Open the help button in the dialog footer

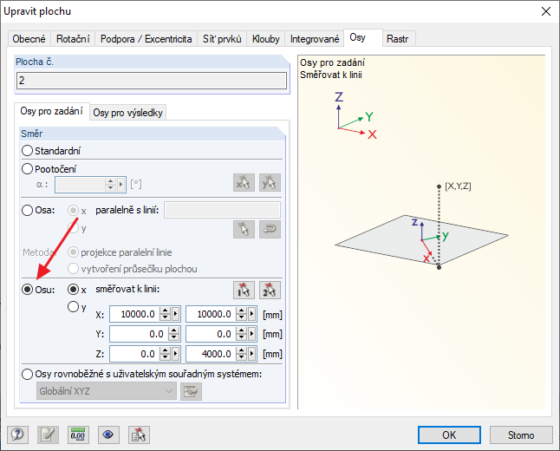click(x=17, y=435)
